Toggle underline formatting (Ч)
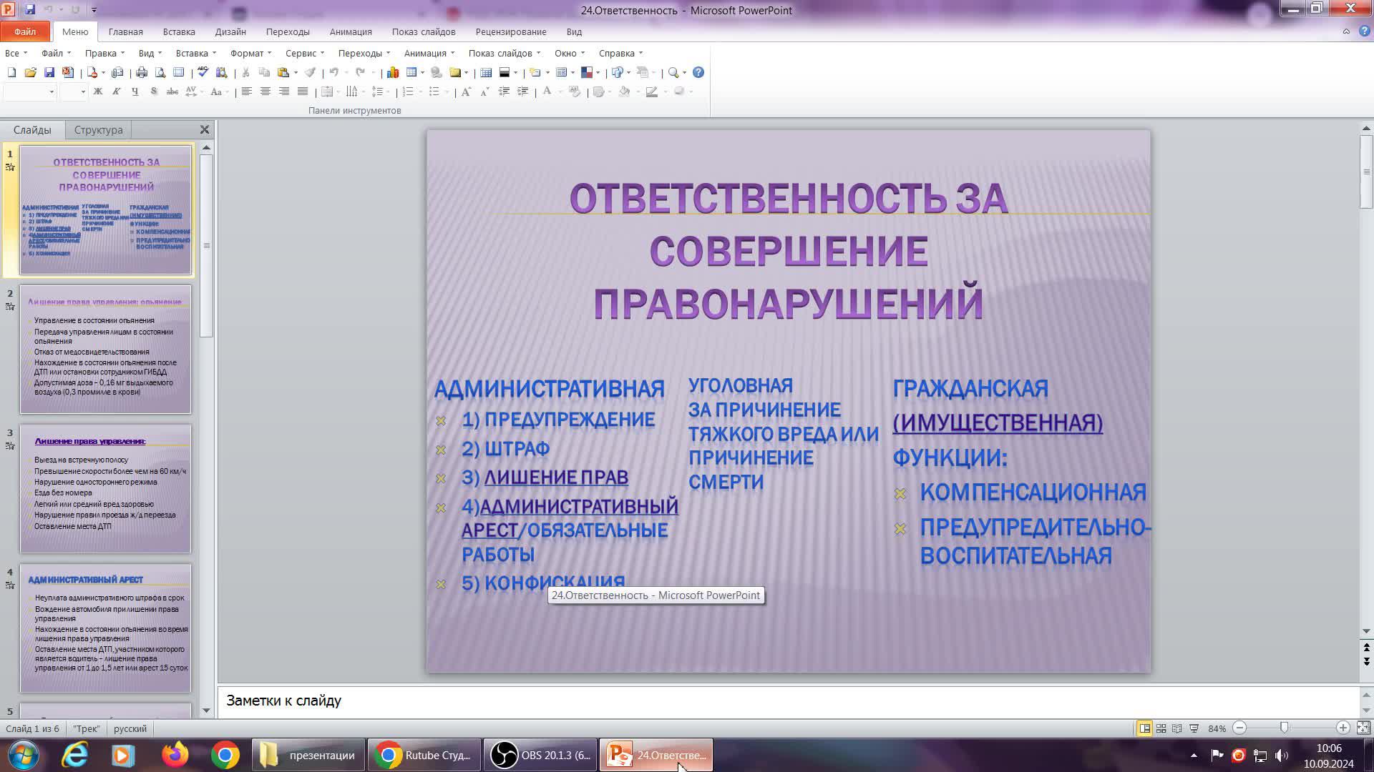 point(135,91)
